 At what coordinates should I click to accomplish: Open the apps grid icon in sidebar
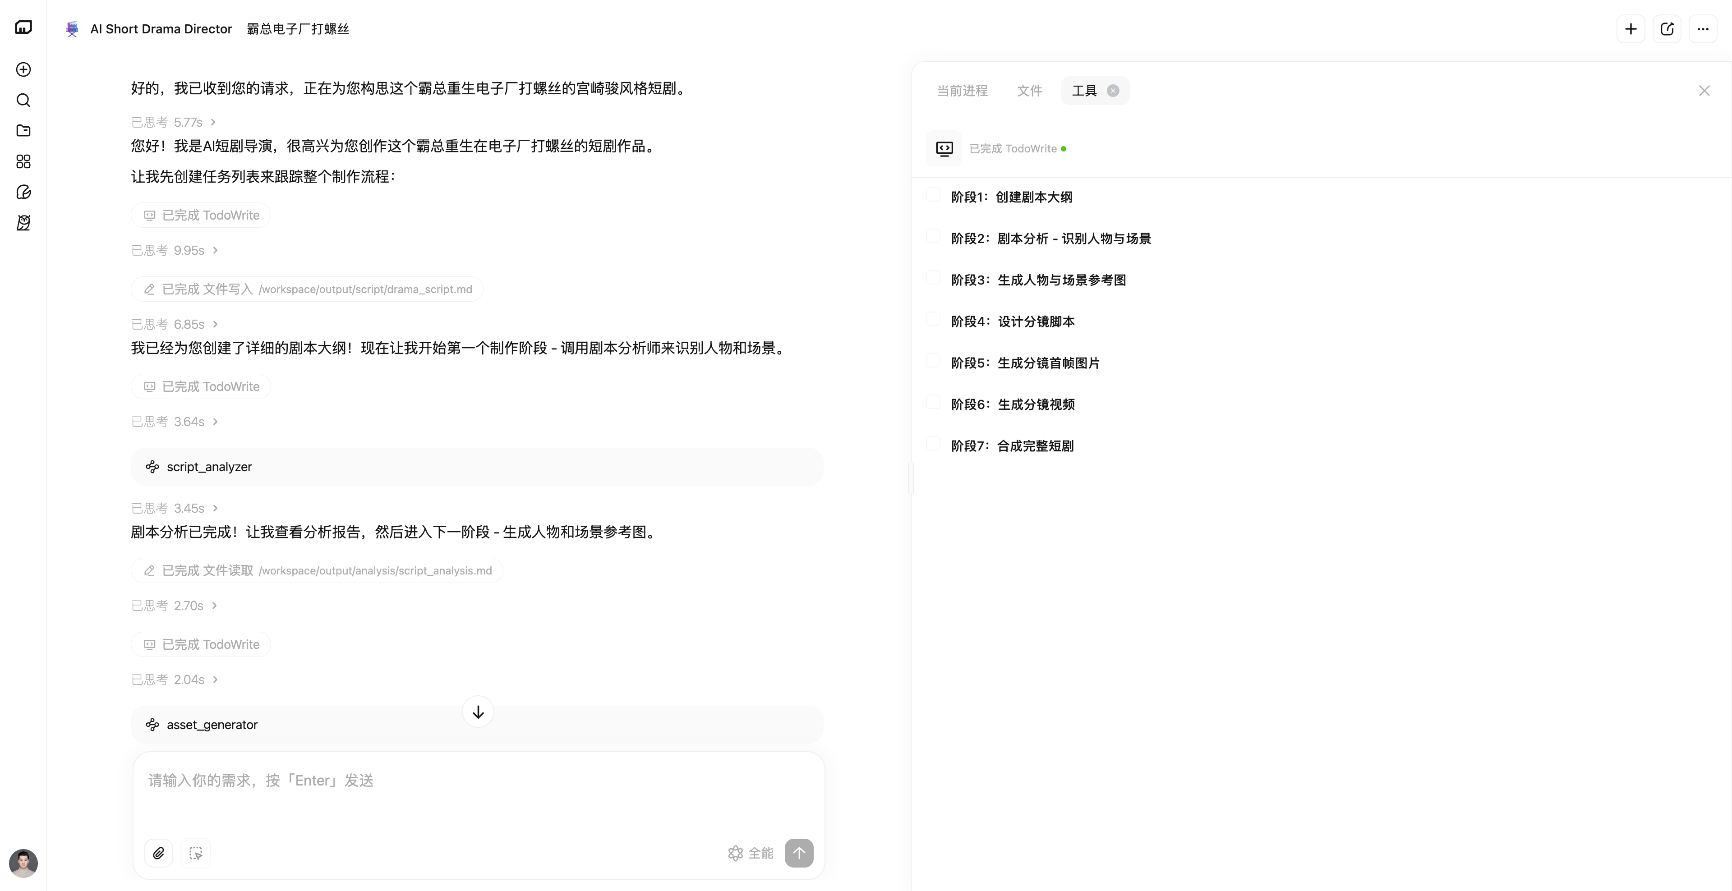(23, 161)
